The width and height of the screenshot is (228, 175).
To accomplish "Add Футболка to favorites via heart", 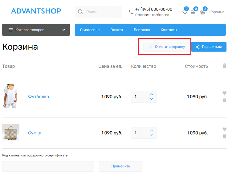I will (224, 93).
